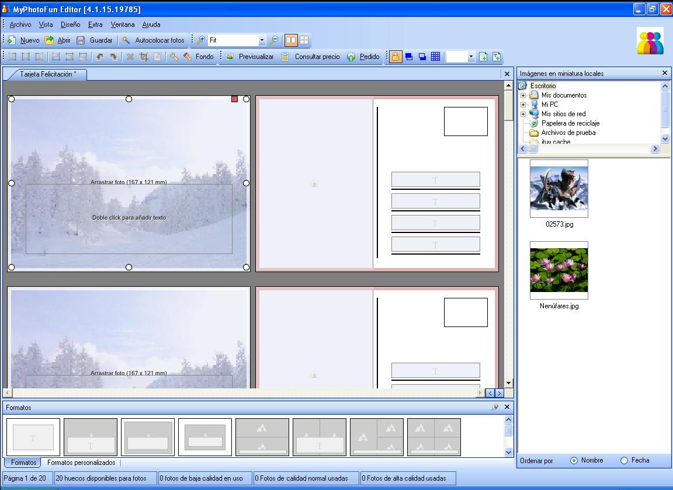Close the Imágenes en miniatura locales panel
Screen dimensions: 673x490
(x=665, y=73)
